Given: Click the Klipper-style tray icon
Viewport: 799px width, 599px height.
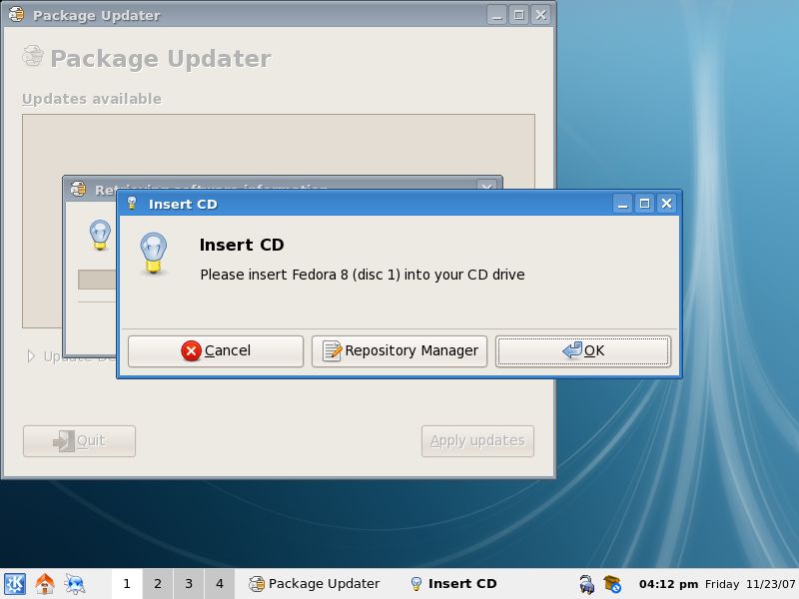Looking at the screenshot, I should [587, 584].
